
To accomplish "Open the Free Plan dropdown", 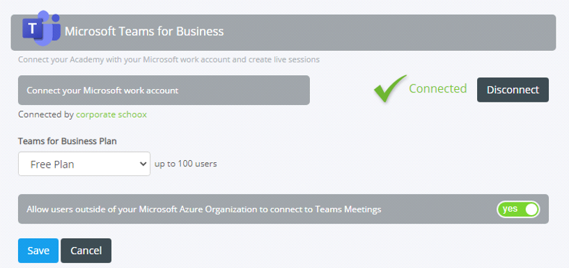I will coord(84,164).
